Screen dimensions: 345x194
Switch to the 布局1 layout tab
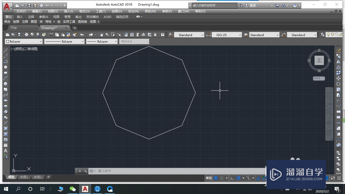(x=24, y=177)
